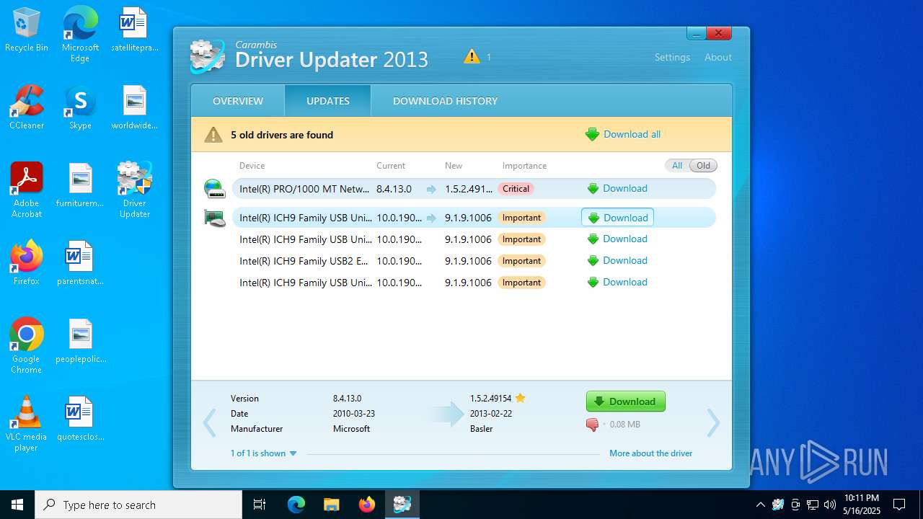The height and width of the screenshot is (519, 923).
Task: Open 'More about the driver' link
Action: 651,453
